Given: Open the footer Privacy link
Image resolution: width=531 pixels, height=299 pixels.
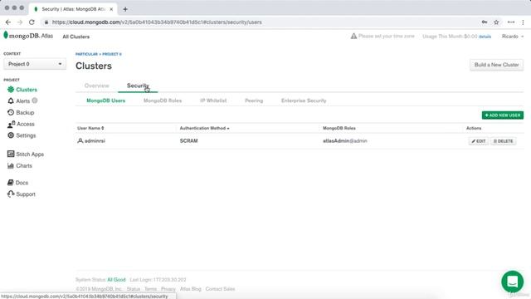Looking at the screenshot, I should pyautogui.click(x=168, y=289).
